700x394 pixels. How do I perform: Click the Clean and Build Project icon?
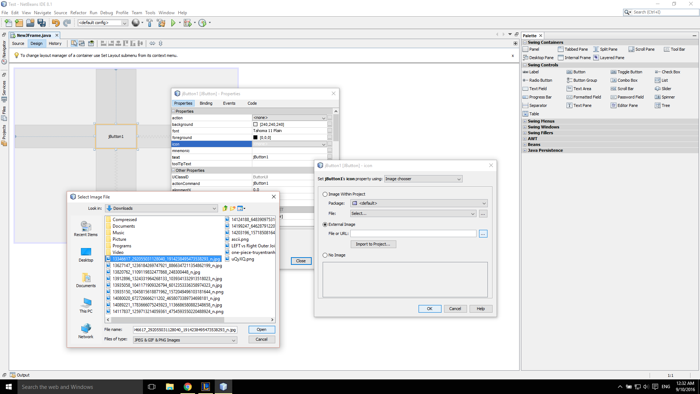(161, 23)
